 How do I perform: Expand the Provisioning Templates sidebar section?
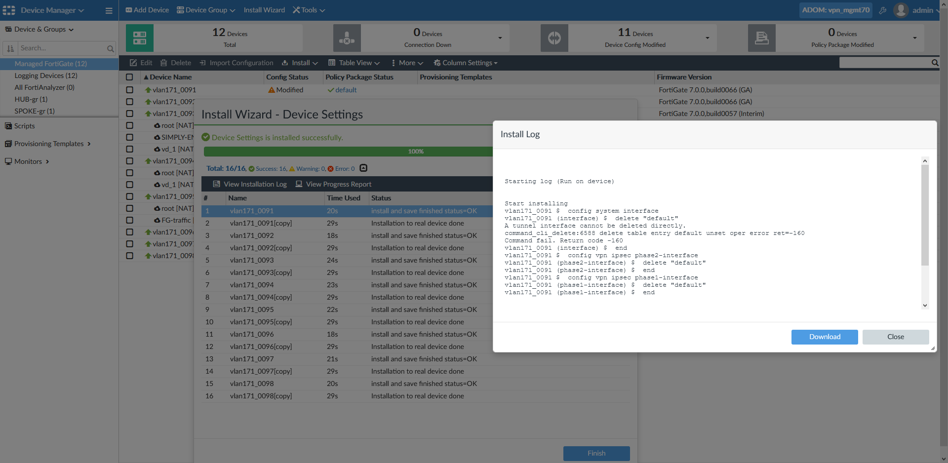[x=89, y=144]
